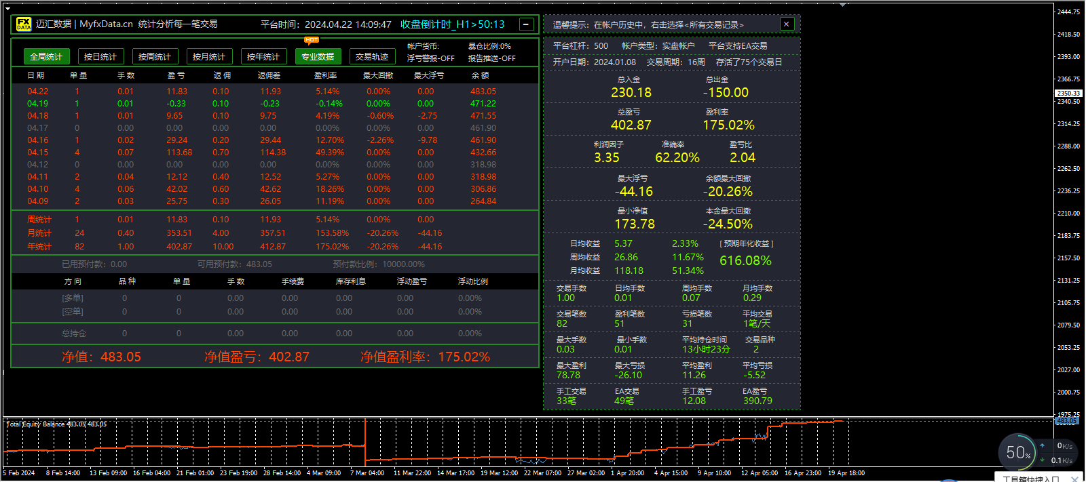Click the EA交易 49笔 value
This screenshot has height=482, width=1086.
tap(624, 401)
